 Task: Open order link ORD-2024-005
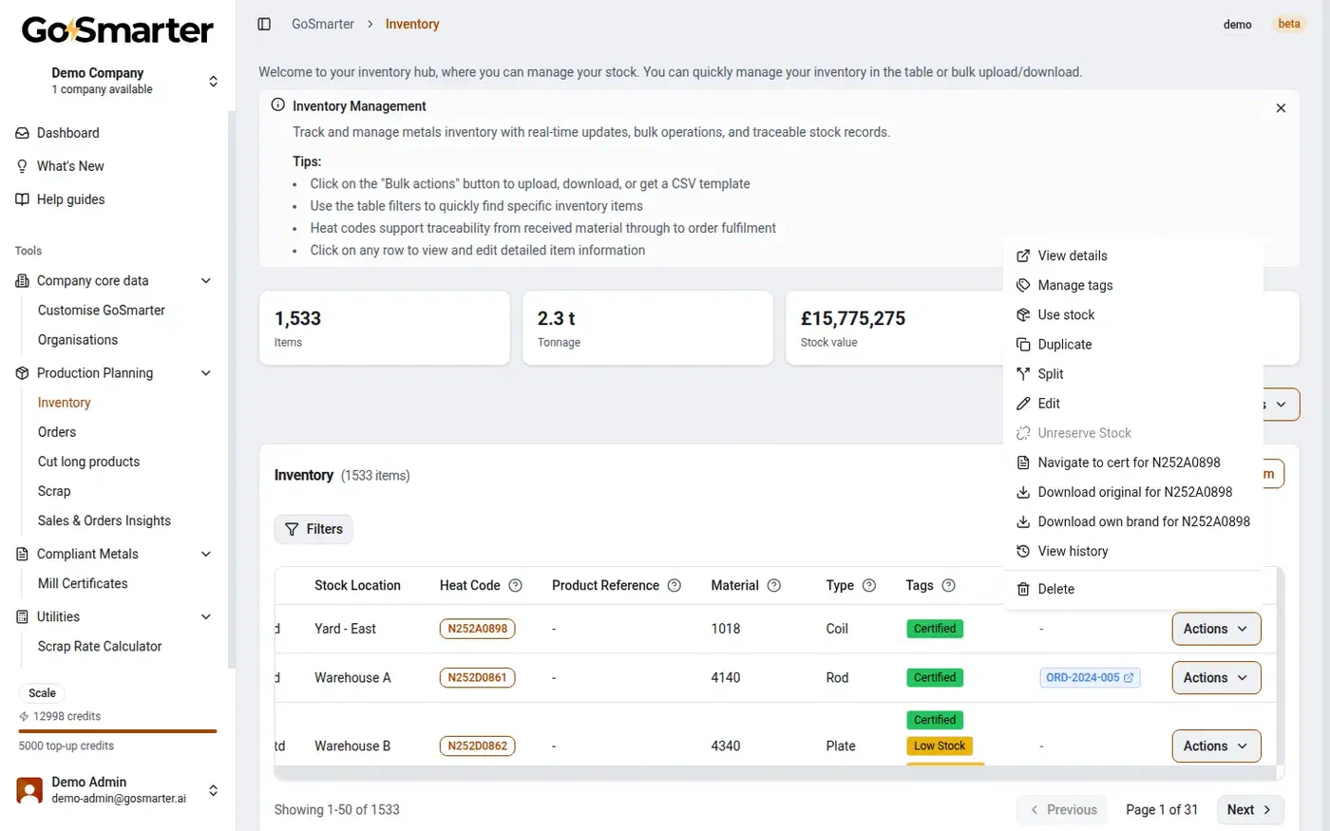pyautogui.click(x=1090, y=678)
